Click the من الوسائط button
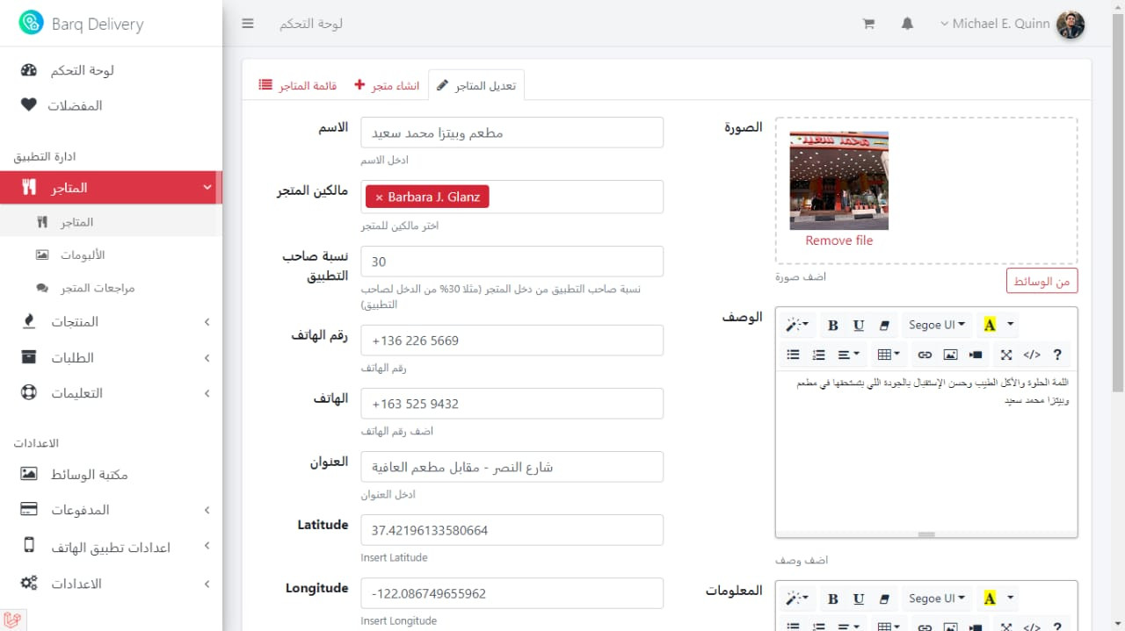Image resolution: width=1125 pixels, height=631 pixels. click(x=1042, y=281)
